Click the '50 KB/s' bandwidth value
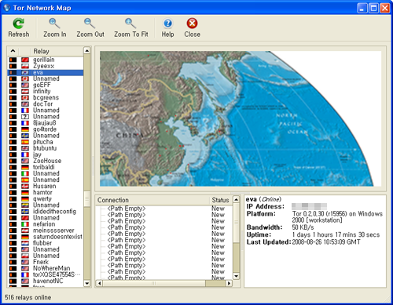The height and width of the screenshot is (305, 393). coord(303,227)
